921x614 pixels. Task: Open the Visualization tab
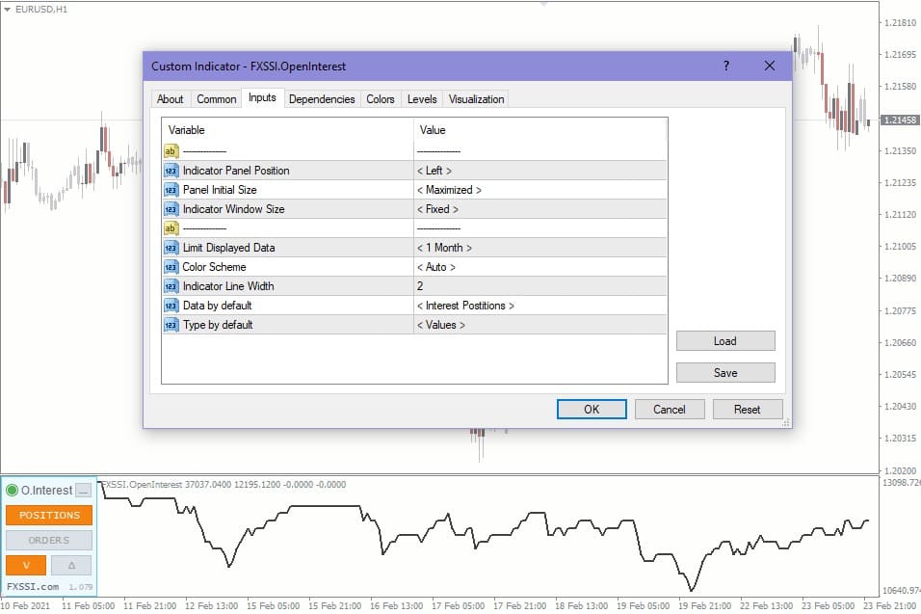pyautogui.click(x=476, y=99)
